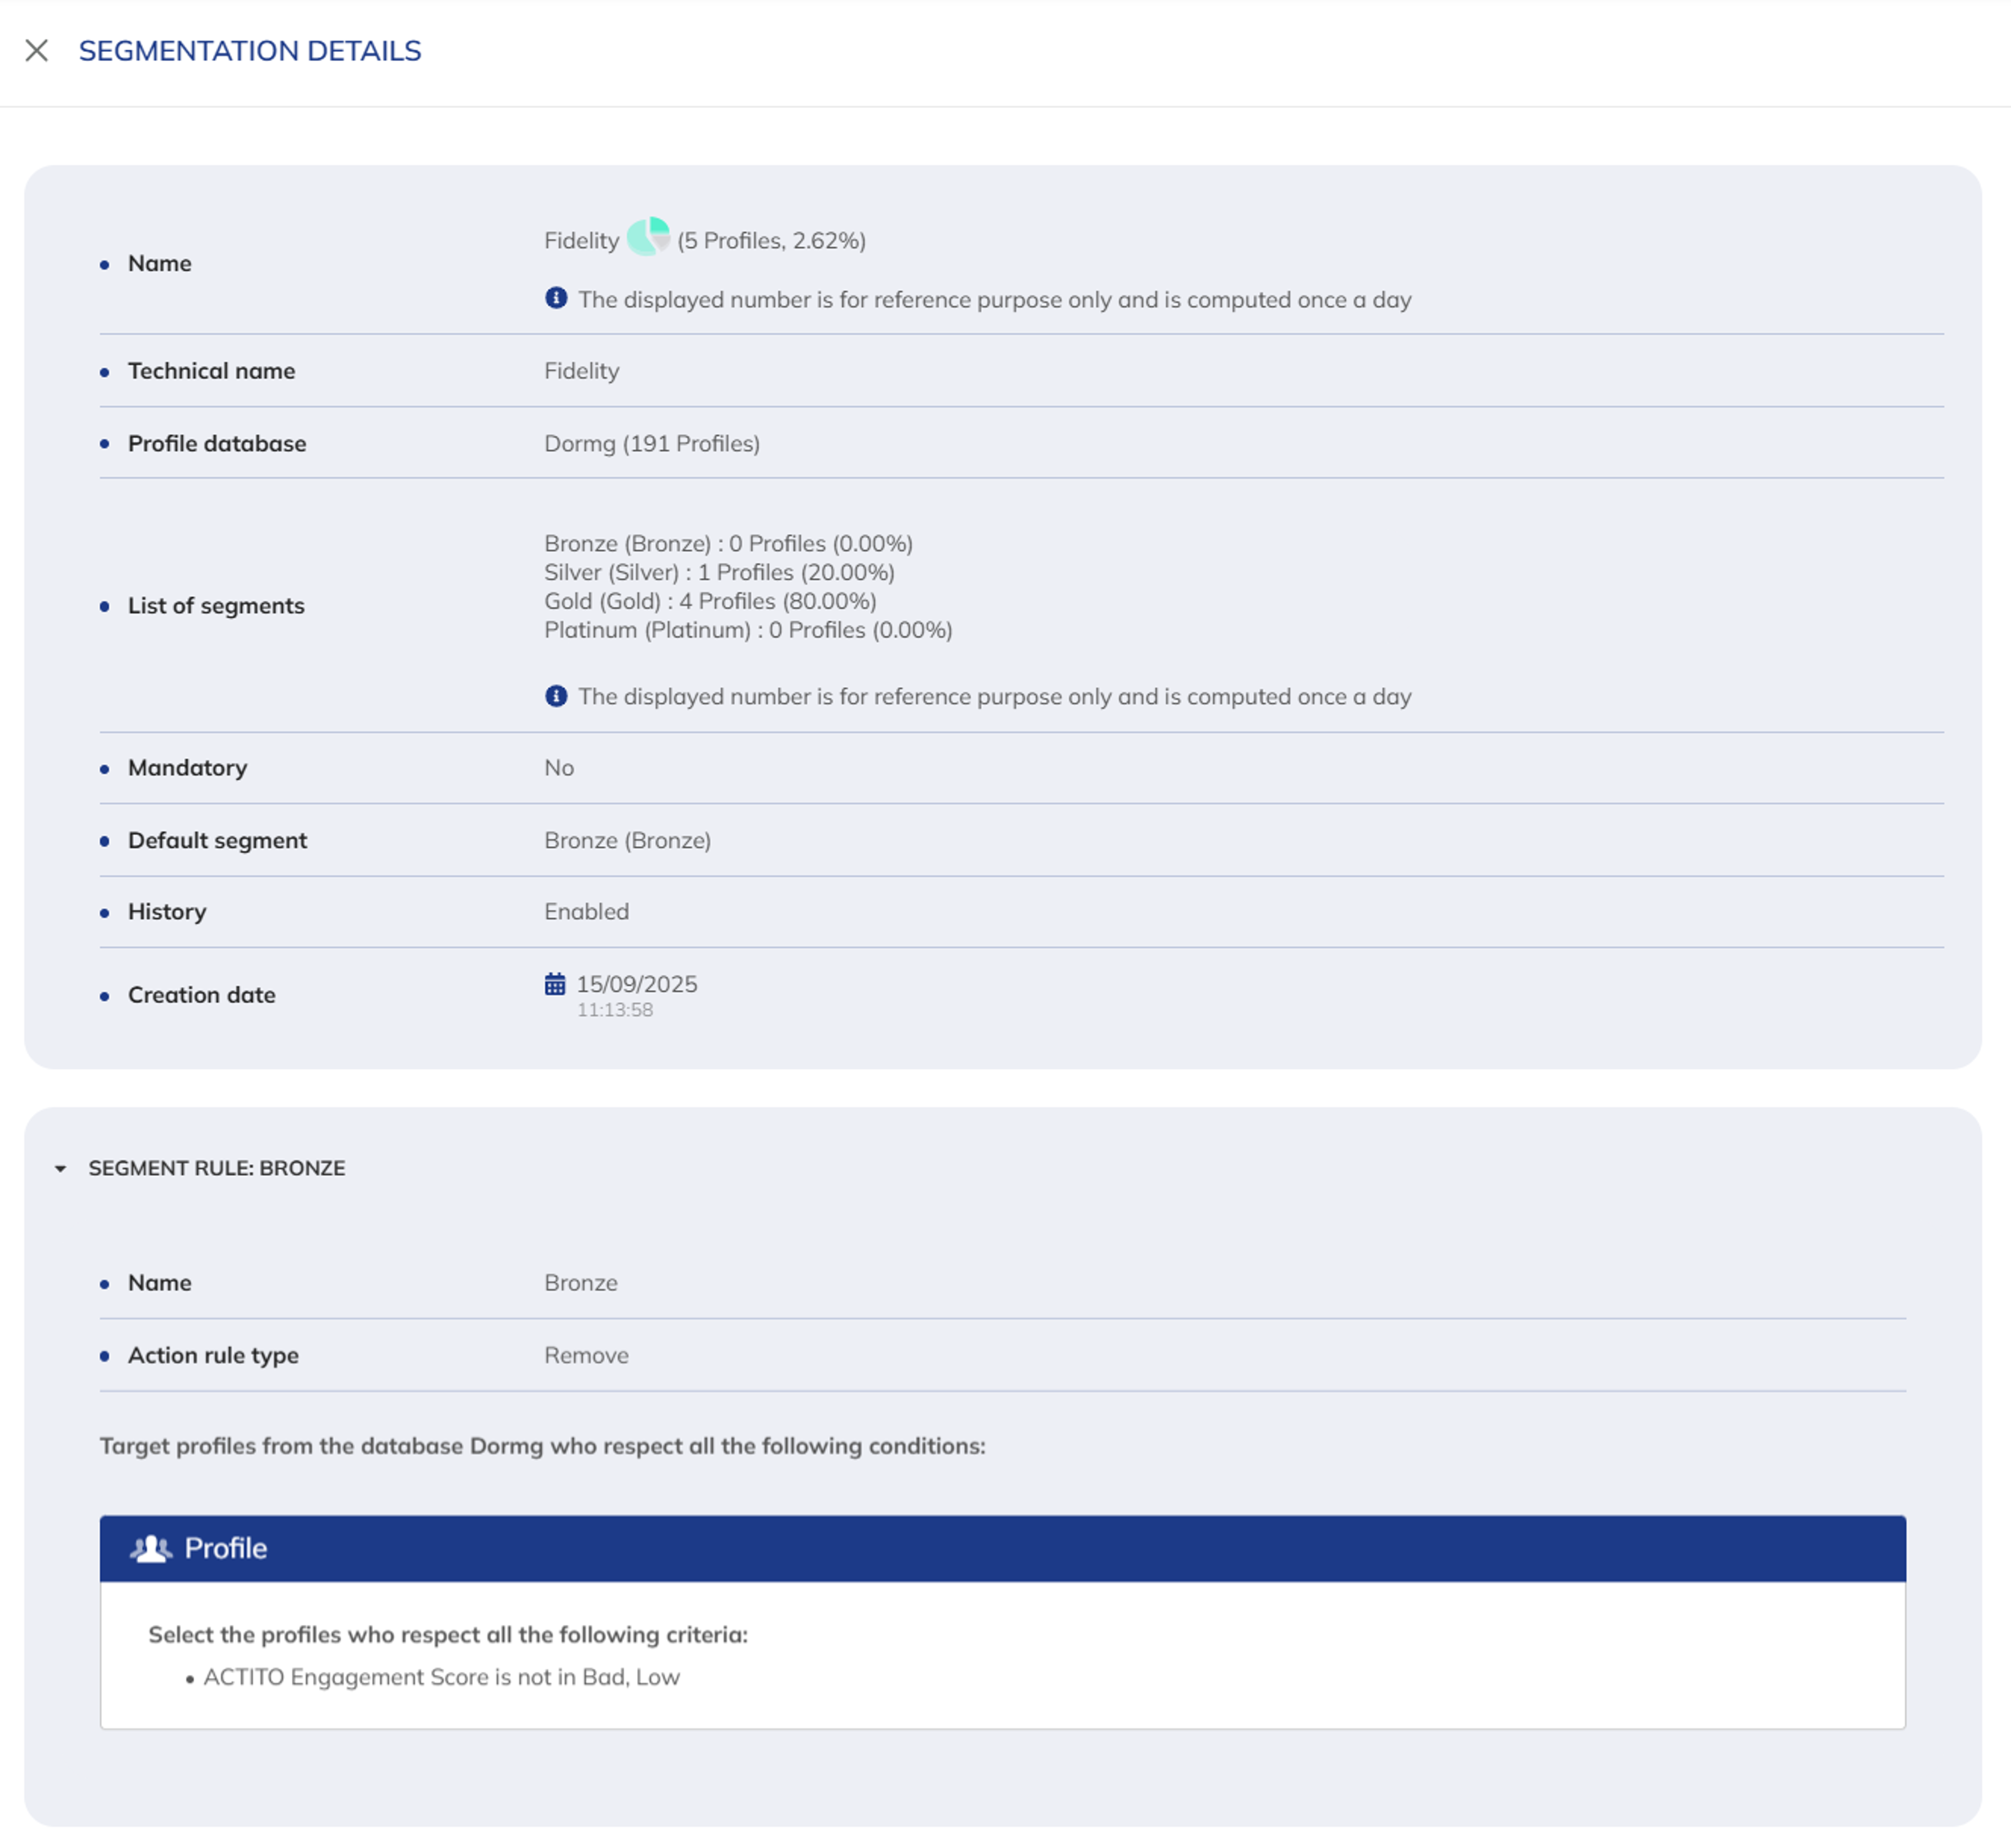The height and width of the screenshot is (1848, 2011).
Task: Click the Platinum segment line
Action: click(x=748, y=630)
